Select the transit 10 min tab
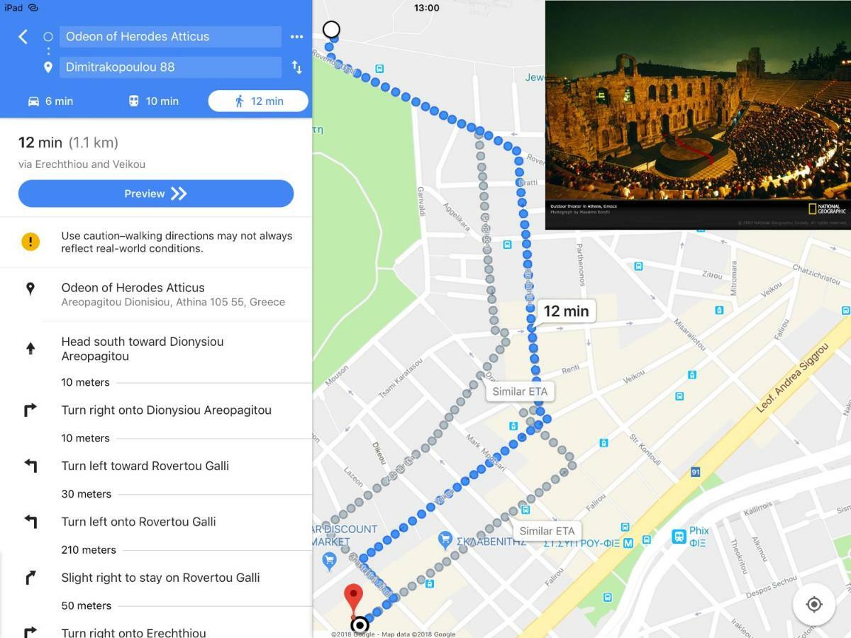 [x=153, y=101]
